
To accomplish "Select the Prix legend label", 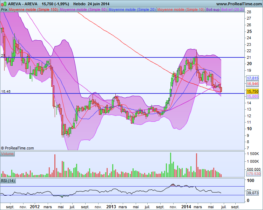I will coord(4,9).
